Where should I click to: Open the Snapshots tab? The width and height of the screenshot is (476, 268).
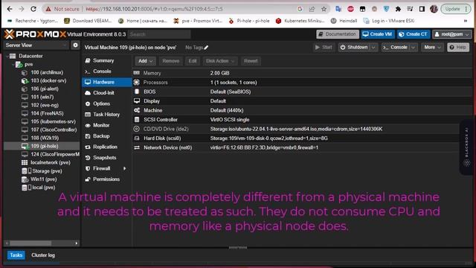click(x=106, y=158)
